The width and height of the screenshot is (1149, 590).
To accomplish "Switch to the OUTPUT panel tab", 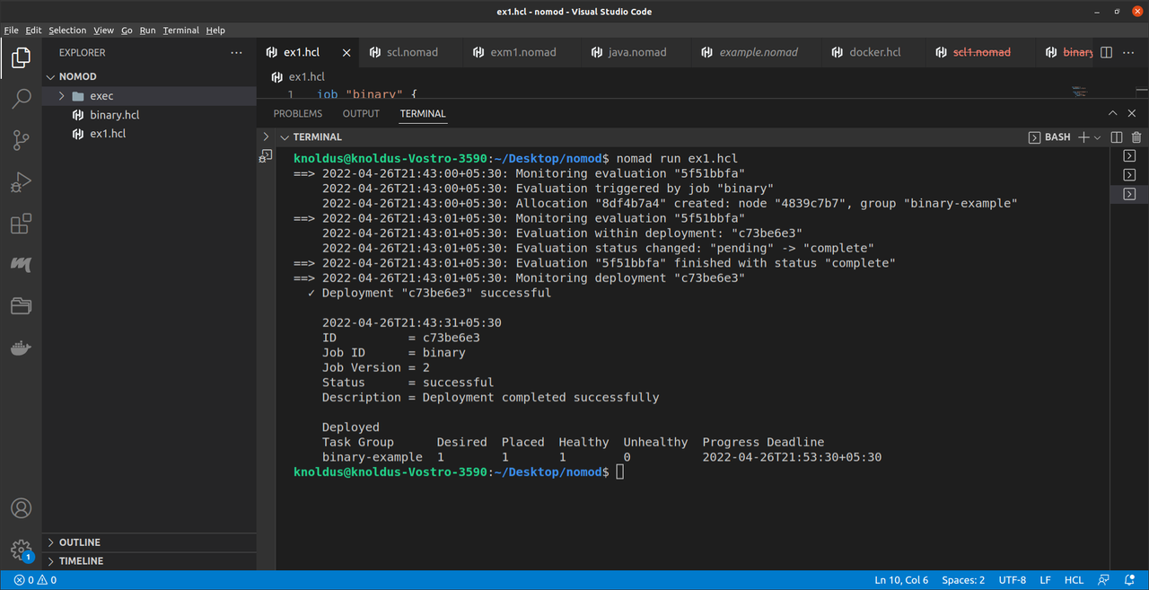I will coord(361,114).
